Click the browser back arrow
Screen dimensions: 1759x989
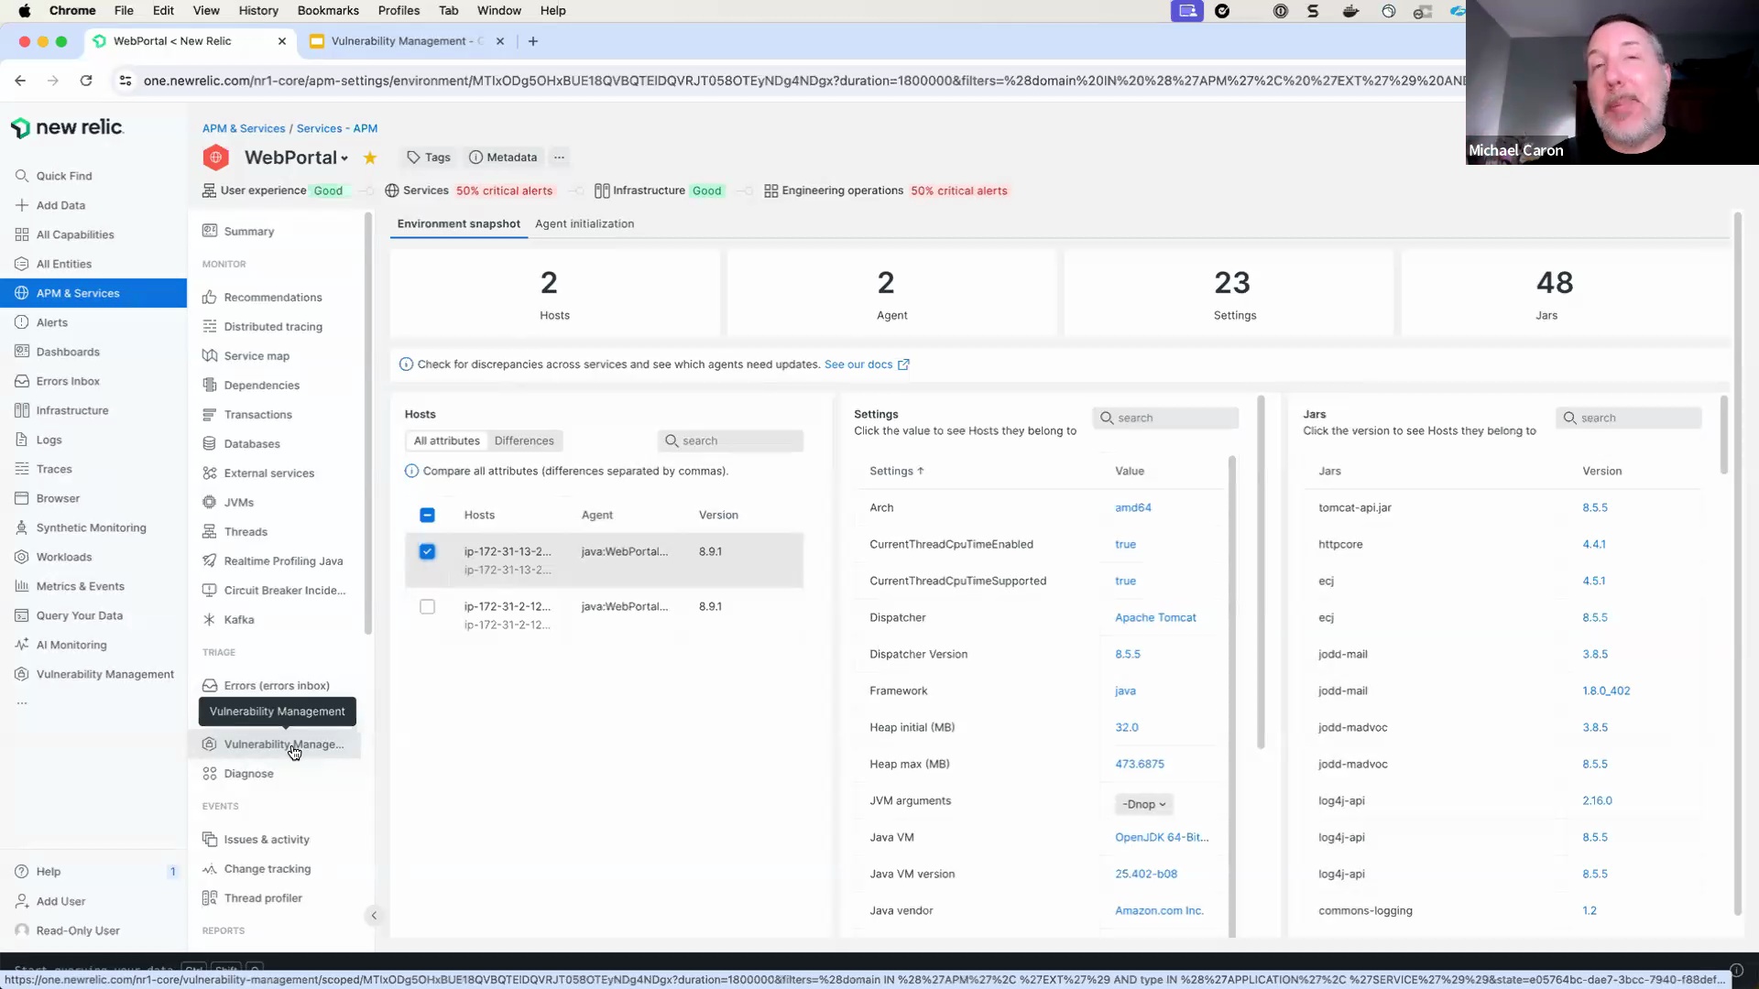pyautogui.click(x=20, y=81)
